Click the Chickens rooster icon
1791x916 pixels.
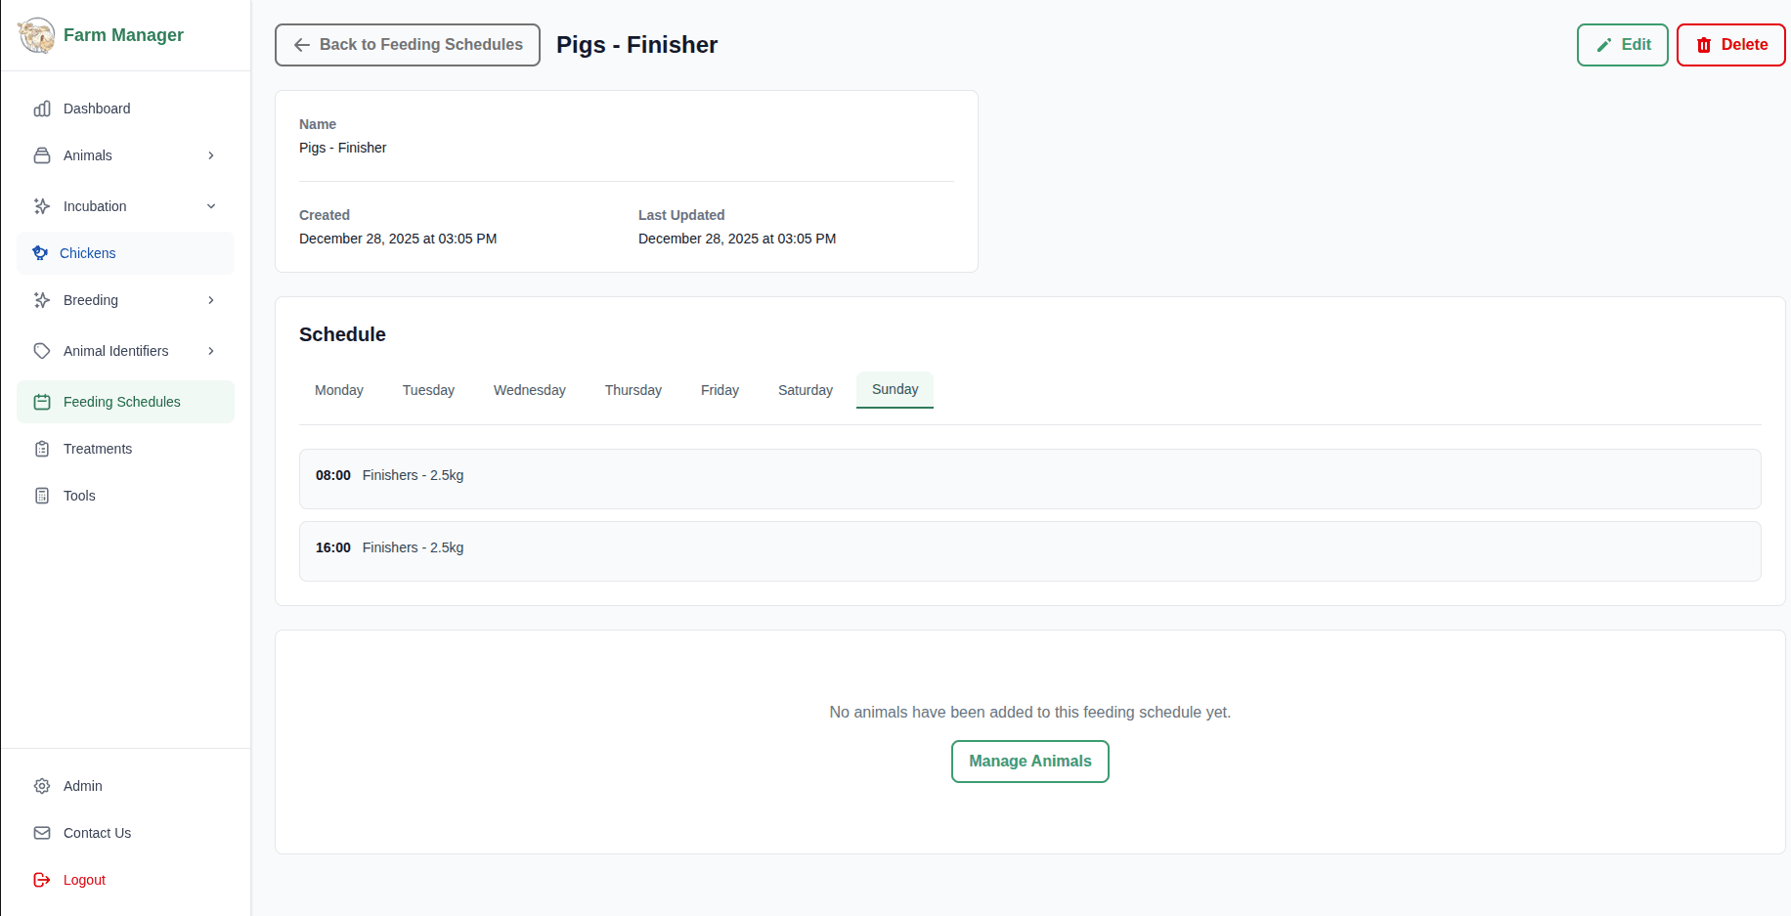pyautogui.click(x=40, y=252)
